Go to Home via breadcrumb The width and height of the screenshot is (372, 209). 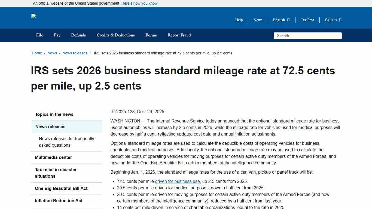click(x=37, y=53)
